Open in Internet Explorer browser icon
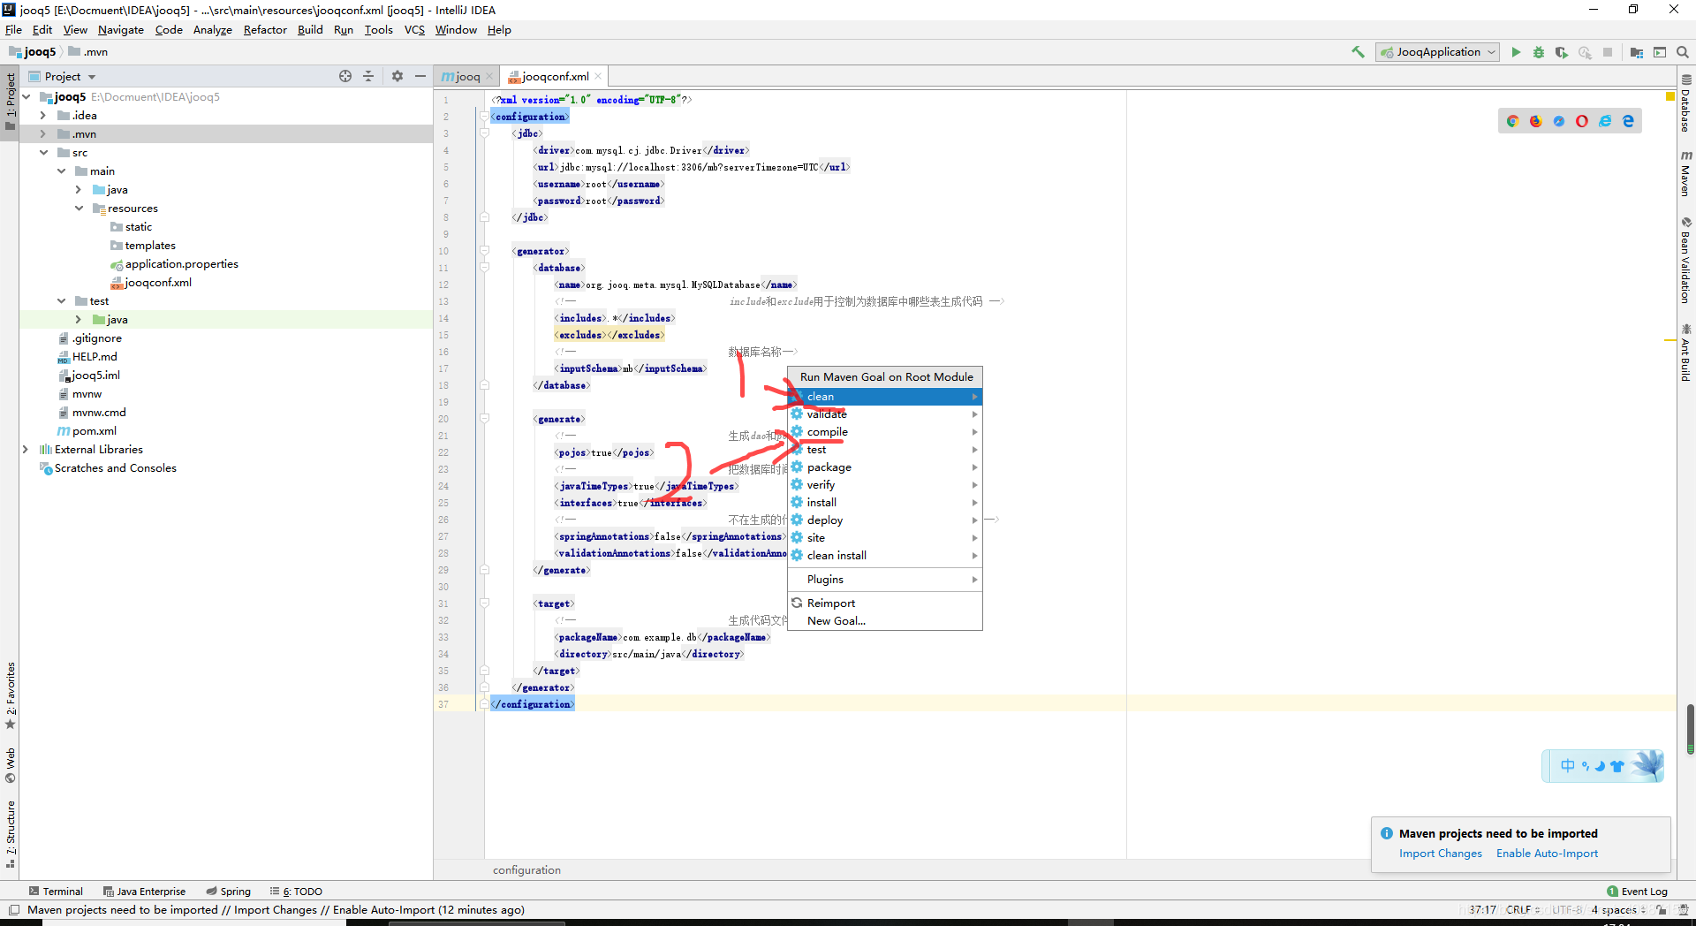1696x926 pixels. pyautogui.click(x=1605, y=121)
